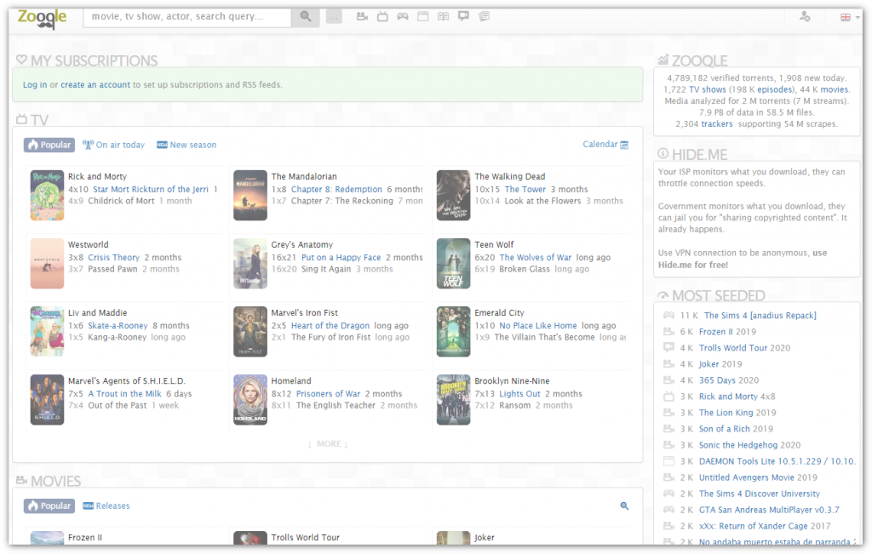Open the stacked papers icon in header
This screenshot has height=554, width=872.
(x=485, y=17)
